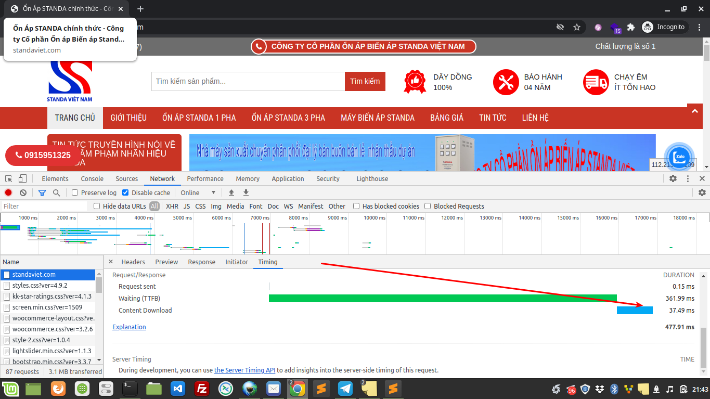Show the Initiator tab of the request
This screenshot has height=399, width=710.
(x=237, y=262)
